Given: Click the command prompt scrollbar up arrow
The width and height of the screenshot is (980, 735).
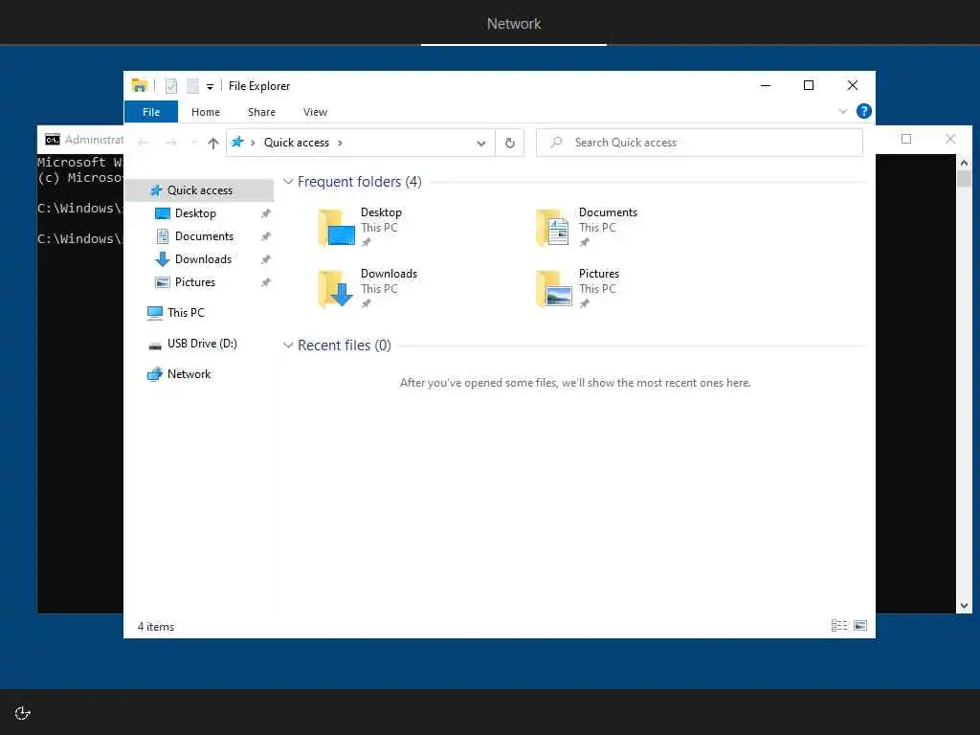Looking at the screenshot, I should (x=965, y=163).
